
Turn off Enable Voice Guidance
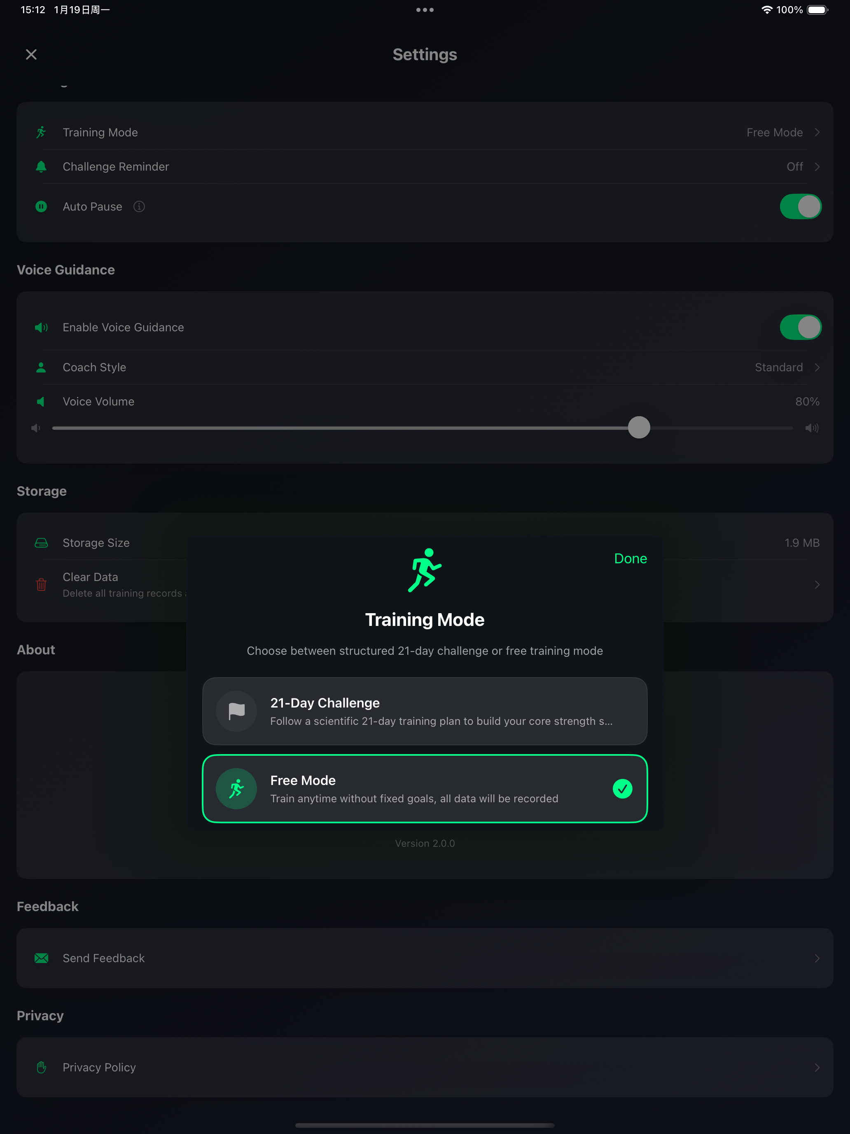tap(800, 327)
